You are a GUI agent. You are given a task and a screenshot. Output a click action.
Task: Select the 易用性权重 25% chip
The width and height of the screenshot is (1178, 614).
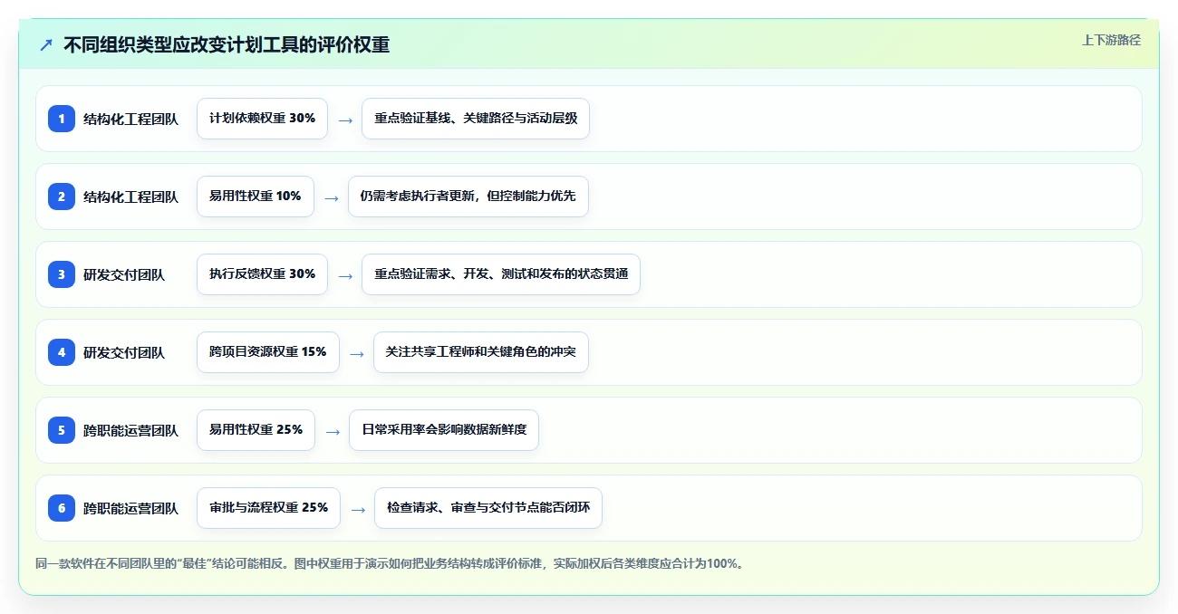tap(256, 430)
